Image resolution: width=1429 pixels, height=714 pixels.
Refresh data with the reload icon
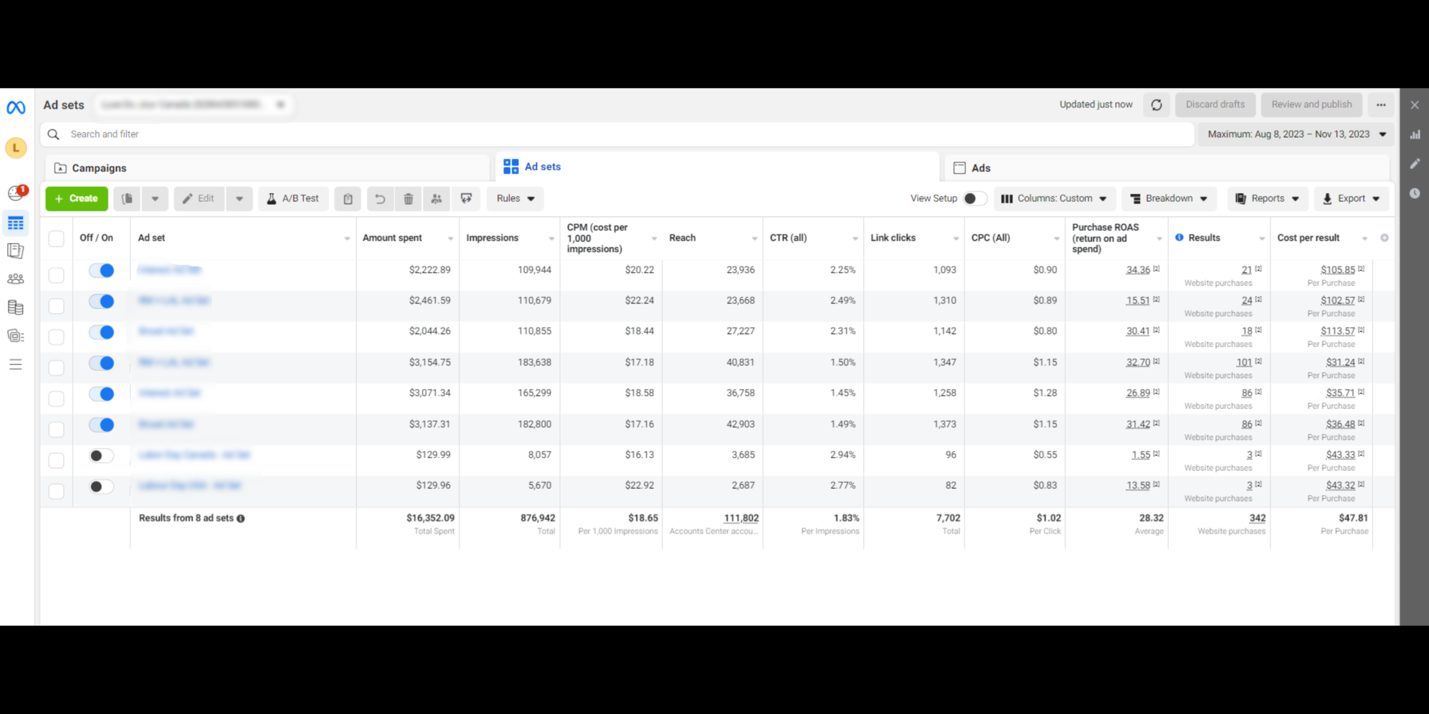(x=1157, y=105)
